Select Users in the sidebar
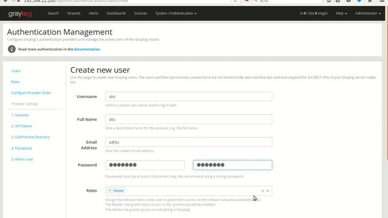 tap(16, 71)
